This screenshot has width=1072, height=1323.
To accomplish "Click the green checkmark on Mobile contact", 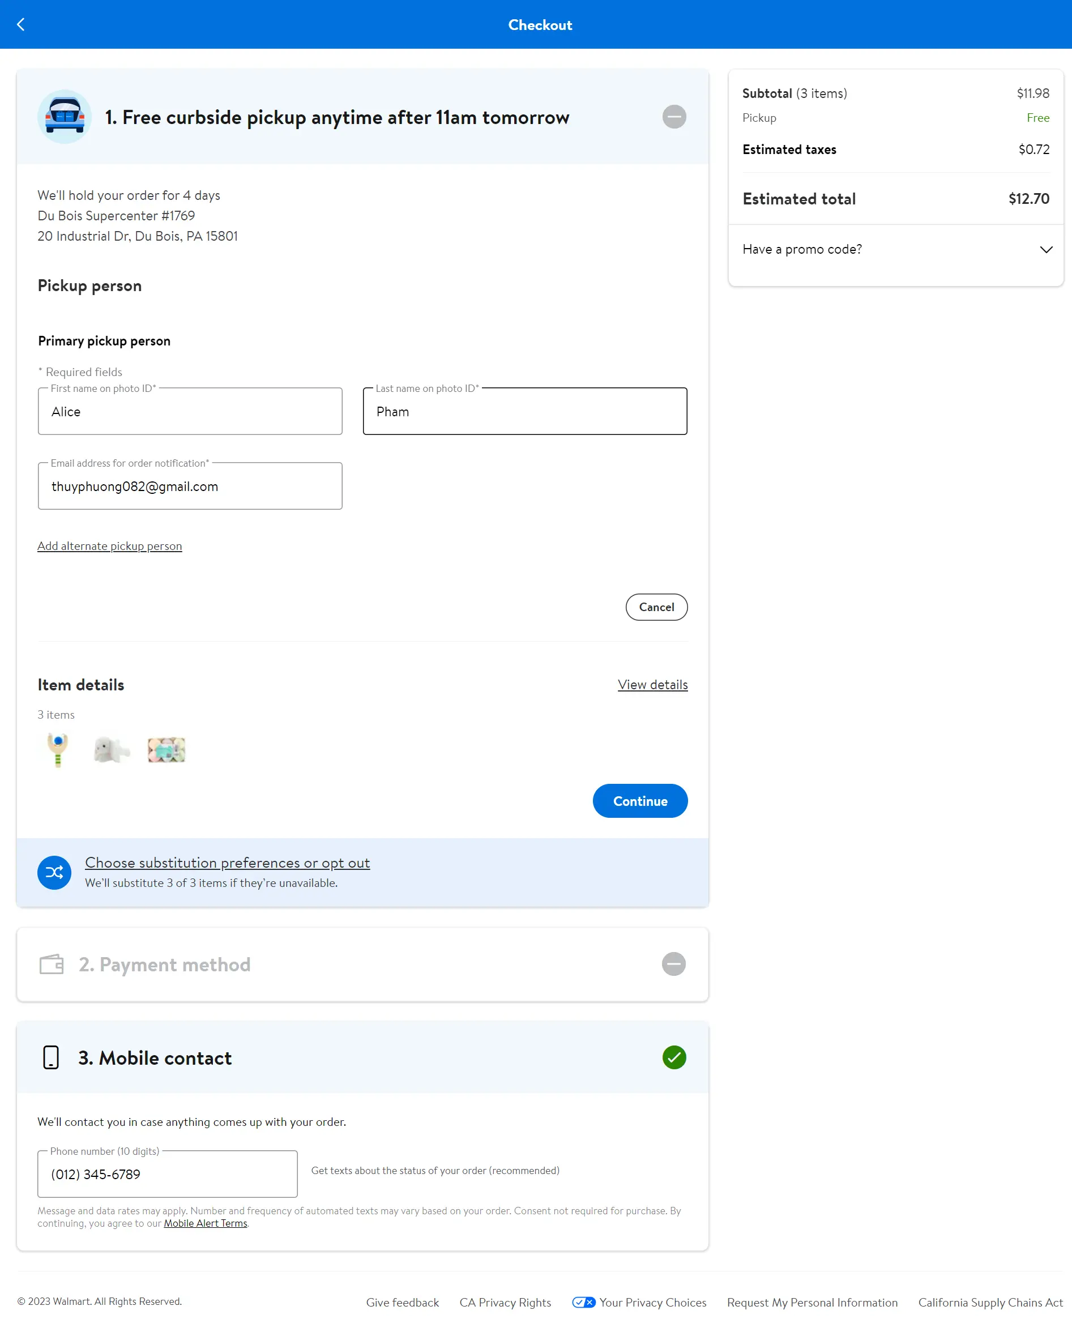I will click(674, 1057).
